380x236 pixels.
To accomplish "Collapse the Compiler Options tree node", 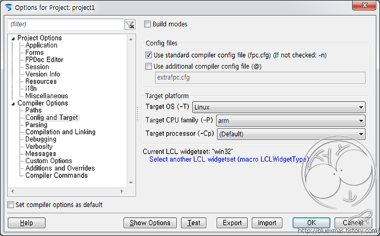I will pos(13,104).
